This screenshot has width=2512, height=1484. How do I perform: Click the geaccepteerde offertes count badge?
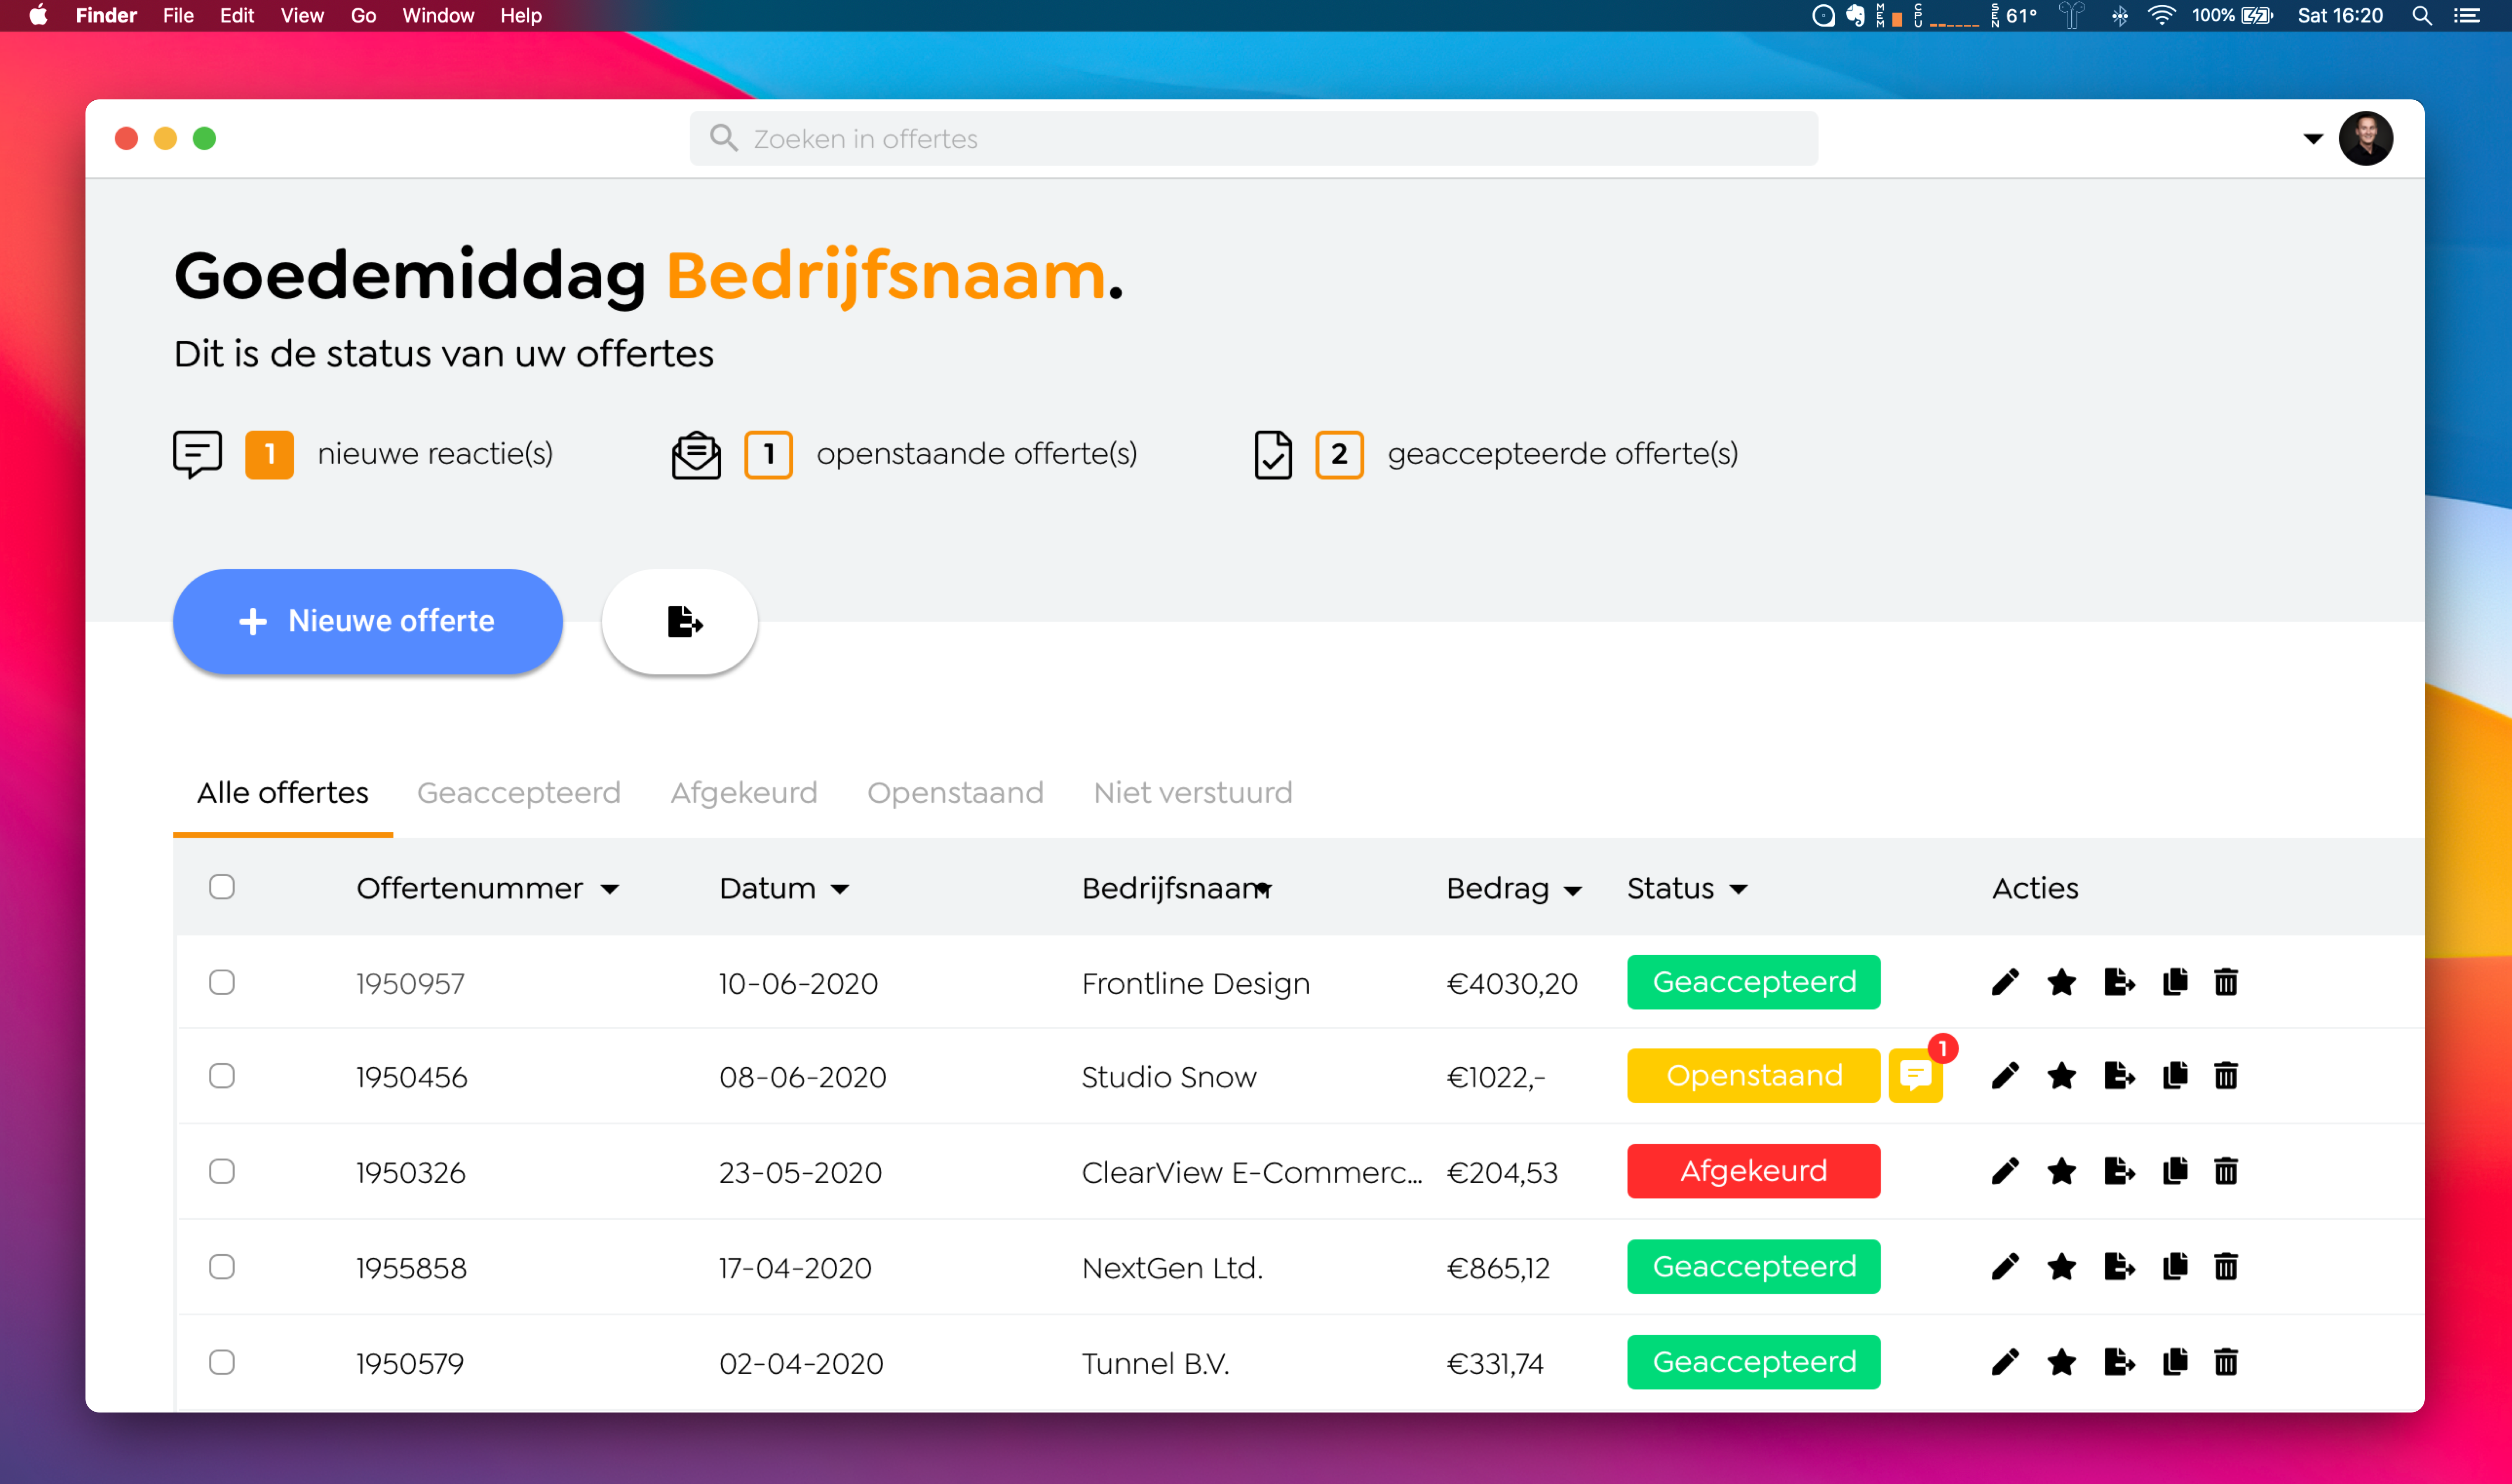(x=1340, y=455)
